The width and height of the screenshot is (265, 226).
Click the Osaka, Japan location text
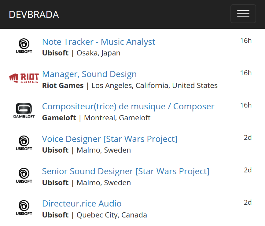98,53
